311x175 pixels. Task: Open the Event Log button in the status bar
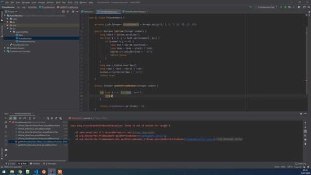[300, 164]
